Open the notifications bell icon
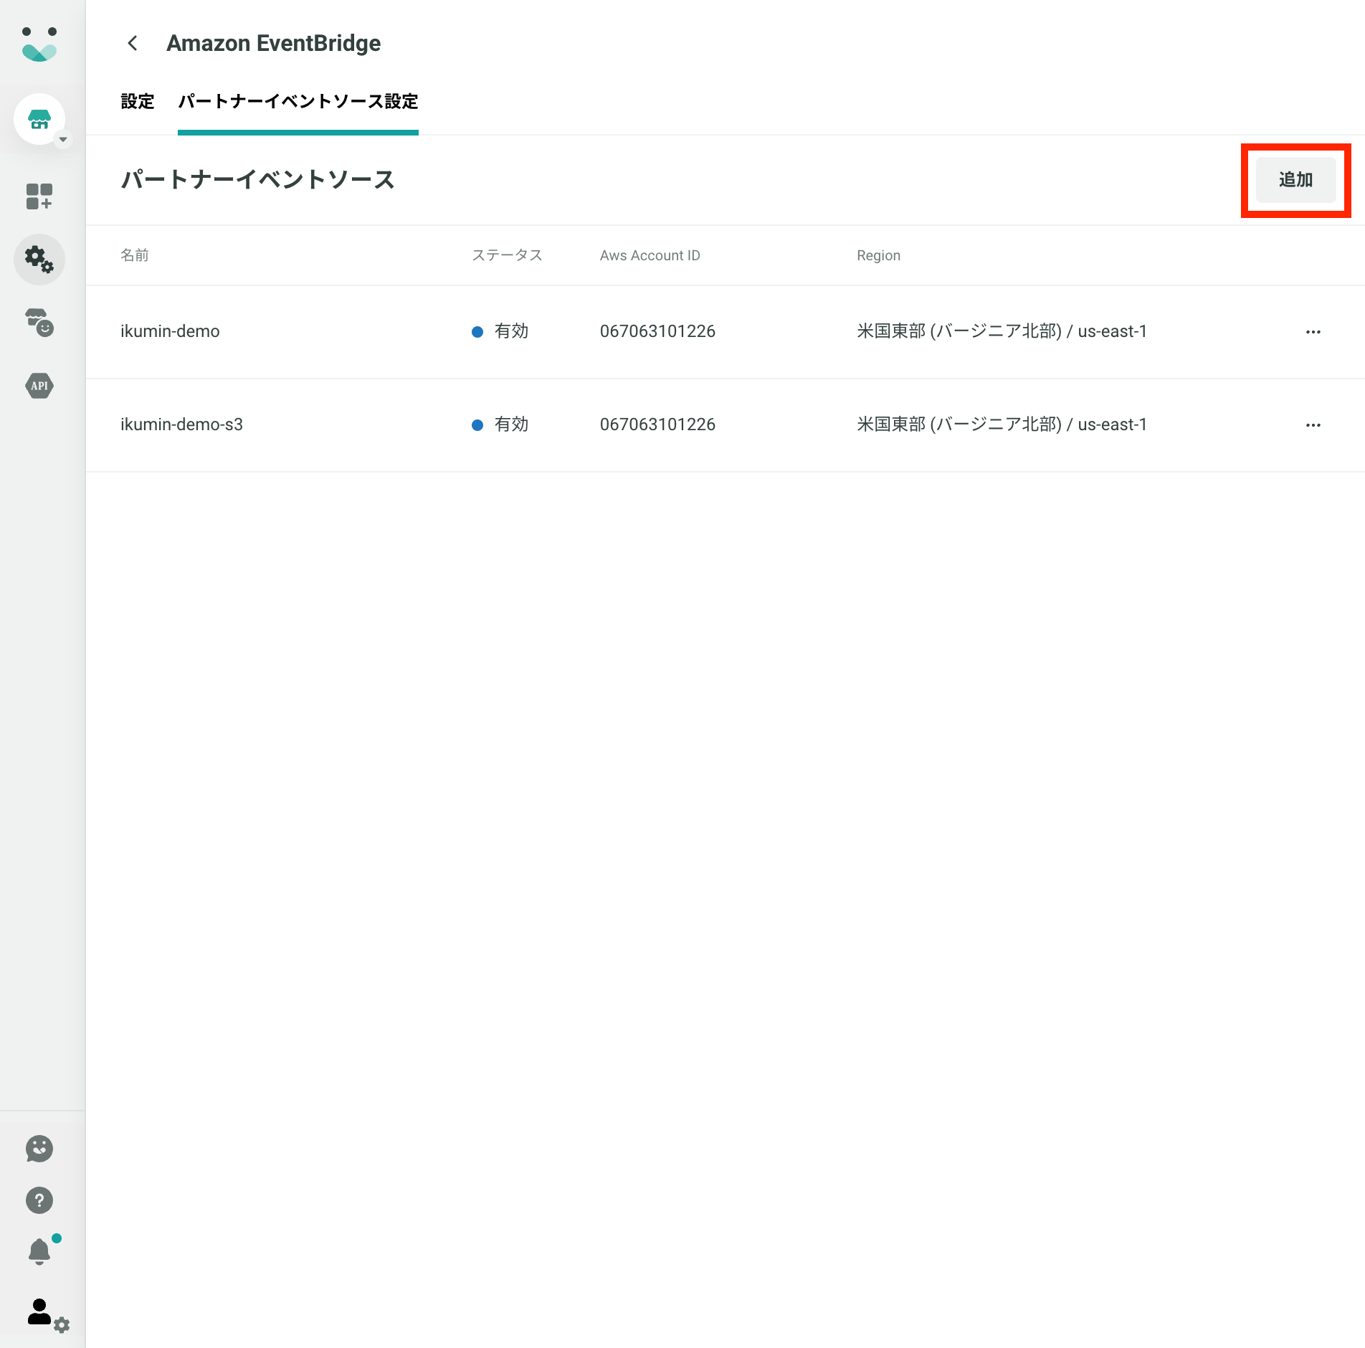The height and width of the screenshot is (1348, 1365). (x=39, y=1252)
